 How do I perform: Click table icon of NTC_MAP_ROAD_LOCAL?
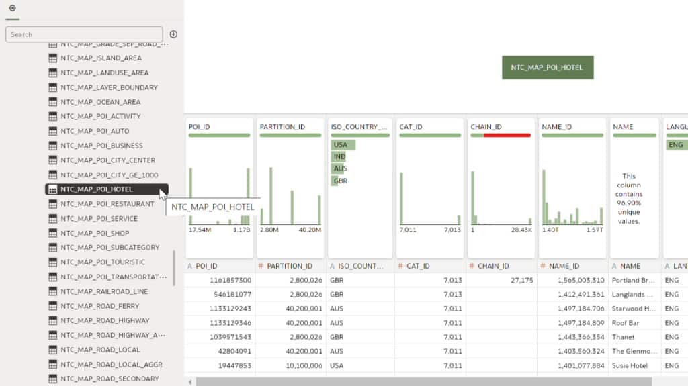52,350
